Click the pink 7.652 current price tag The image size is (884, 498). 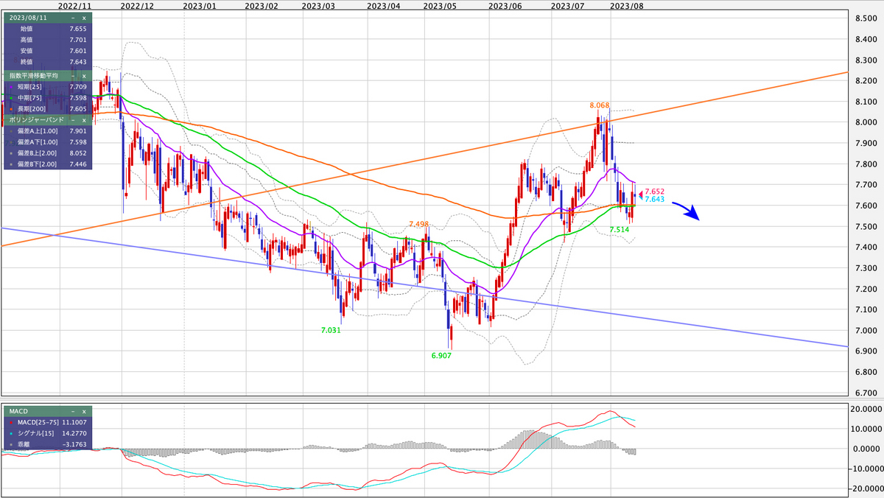(x=655, y=192)
